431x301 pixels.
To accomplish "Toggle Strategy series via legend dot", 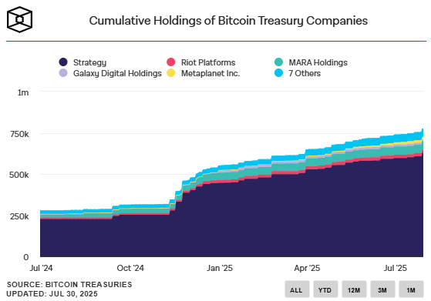I will tap(63, 62).
